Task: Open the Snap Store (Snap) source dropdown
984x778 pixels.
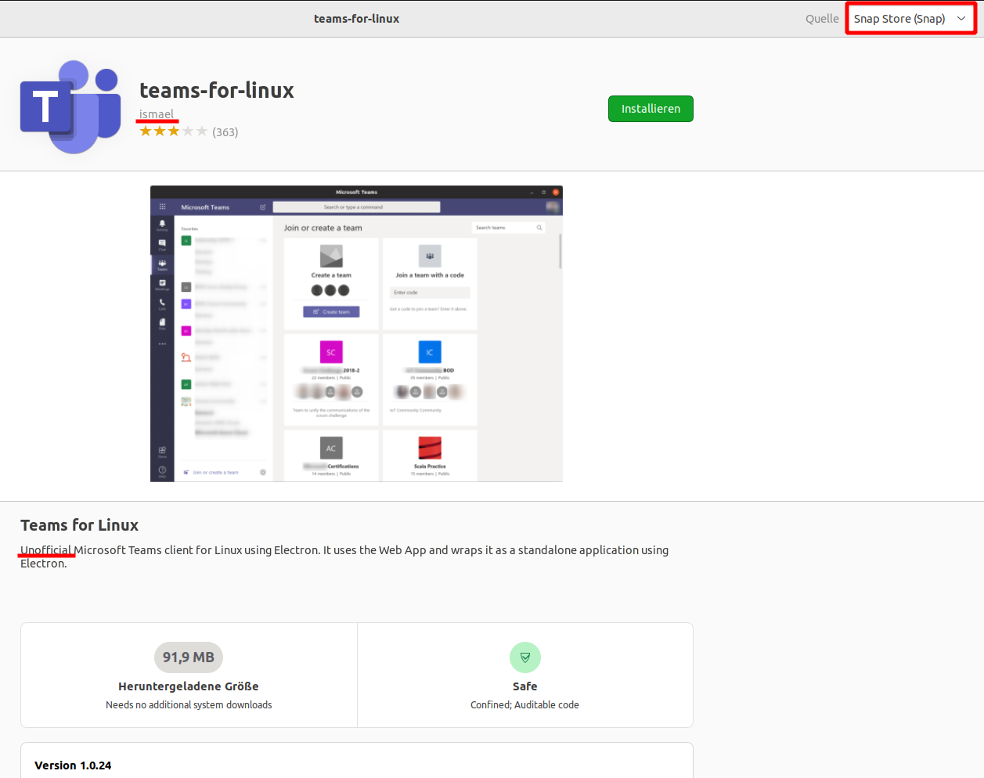Action: pos(910,19)
